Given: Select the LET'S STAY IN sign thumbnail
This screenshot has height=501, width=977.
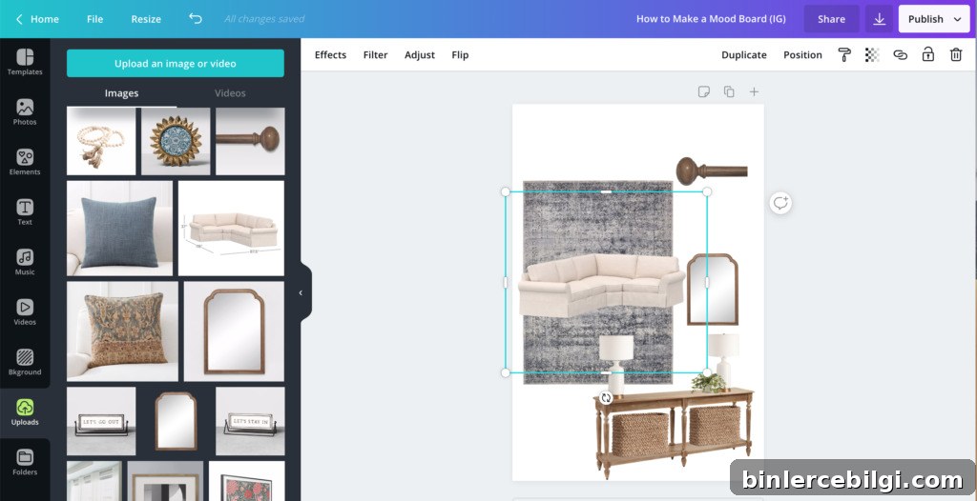Looking at the screenshot, I should [250, 421].
